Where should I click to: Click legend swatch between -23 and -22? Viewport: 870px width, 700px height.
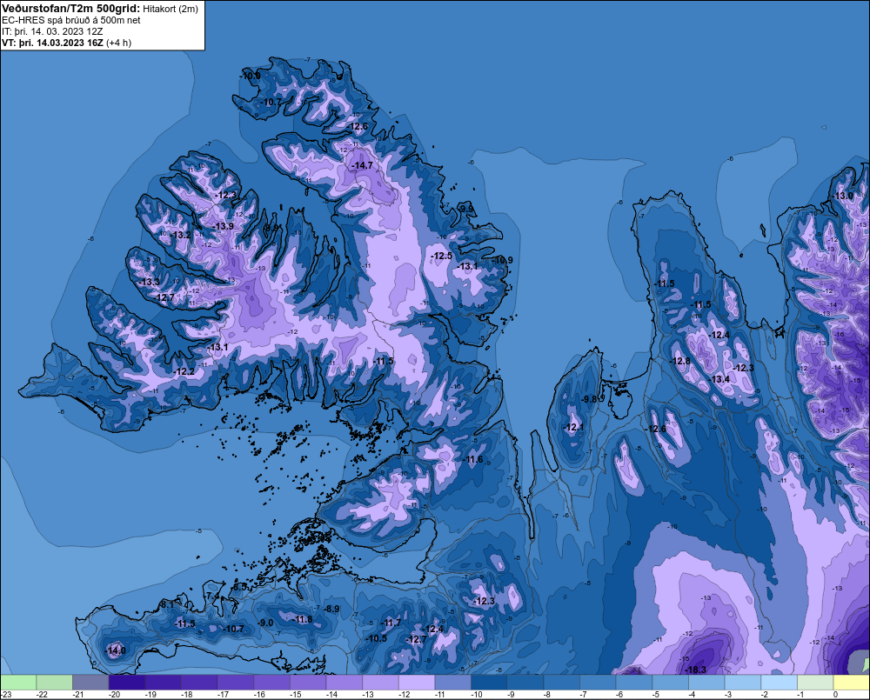[x=18, y=682]
